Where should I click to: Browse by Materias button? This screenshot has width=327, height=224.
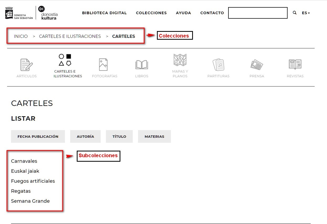coord(154,136)
